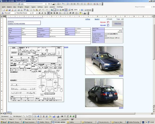155x124 pixels.
Task: Pick highlight color on formatting toolbar
Action: (80, 13)
